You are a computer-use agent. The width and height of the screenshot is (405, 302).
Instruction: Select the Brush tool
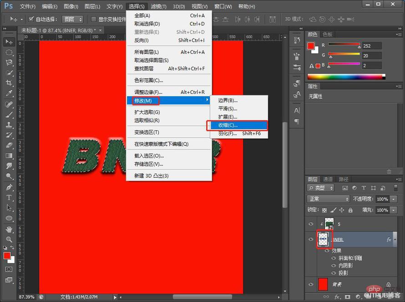tap(9, 114)
